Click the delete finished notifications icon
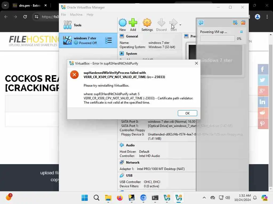This screenshot has height=204, width=273. coord(243,23)
